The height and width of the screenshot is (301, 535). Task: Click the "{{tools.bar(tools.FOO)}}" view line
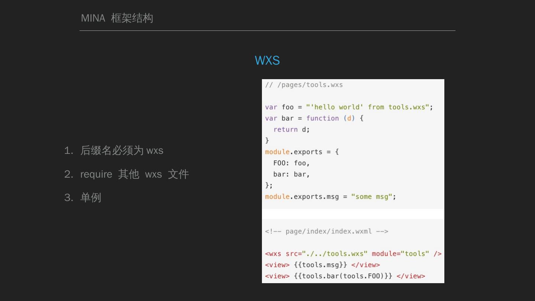(x=345, y=276)
